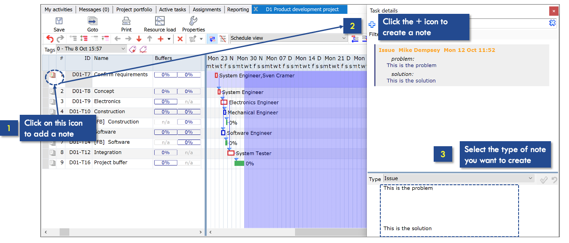
Task: Click the link tasks toolbar icon
Action: (x=193, y=39)
